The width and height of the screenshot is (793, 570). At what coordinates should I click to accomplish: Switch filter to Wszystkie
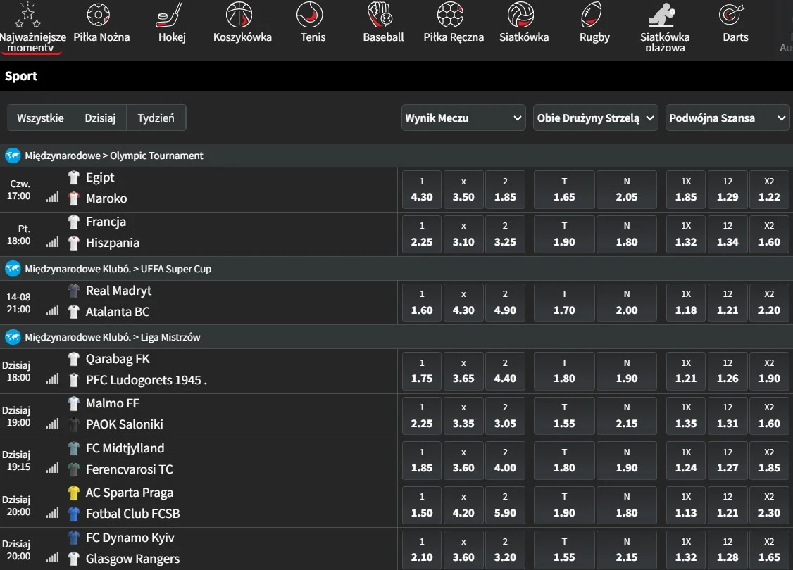pyautogui.click(x=40, y=118)
